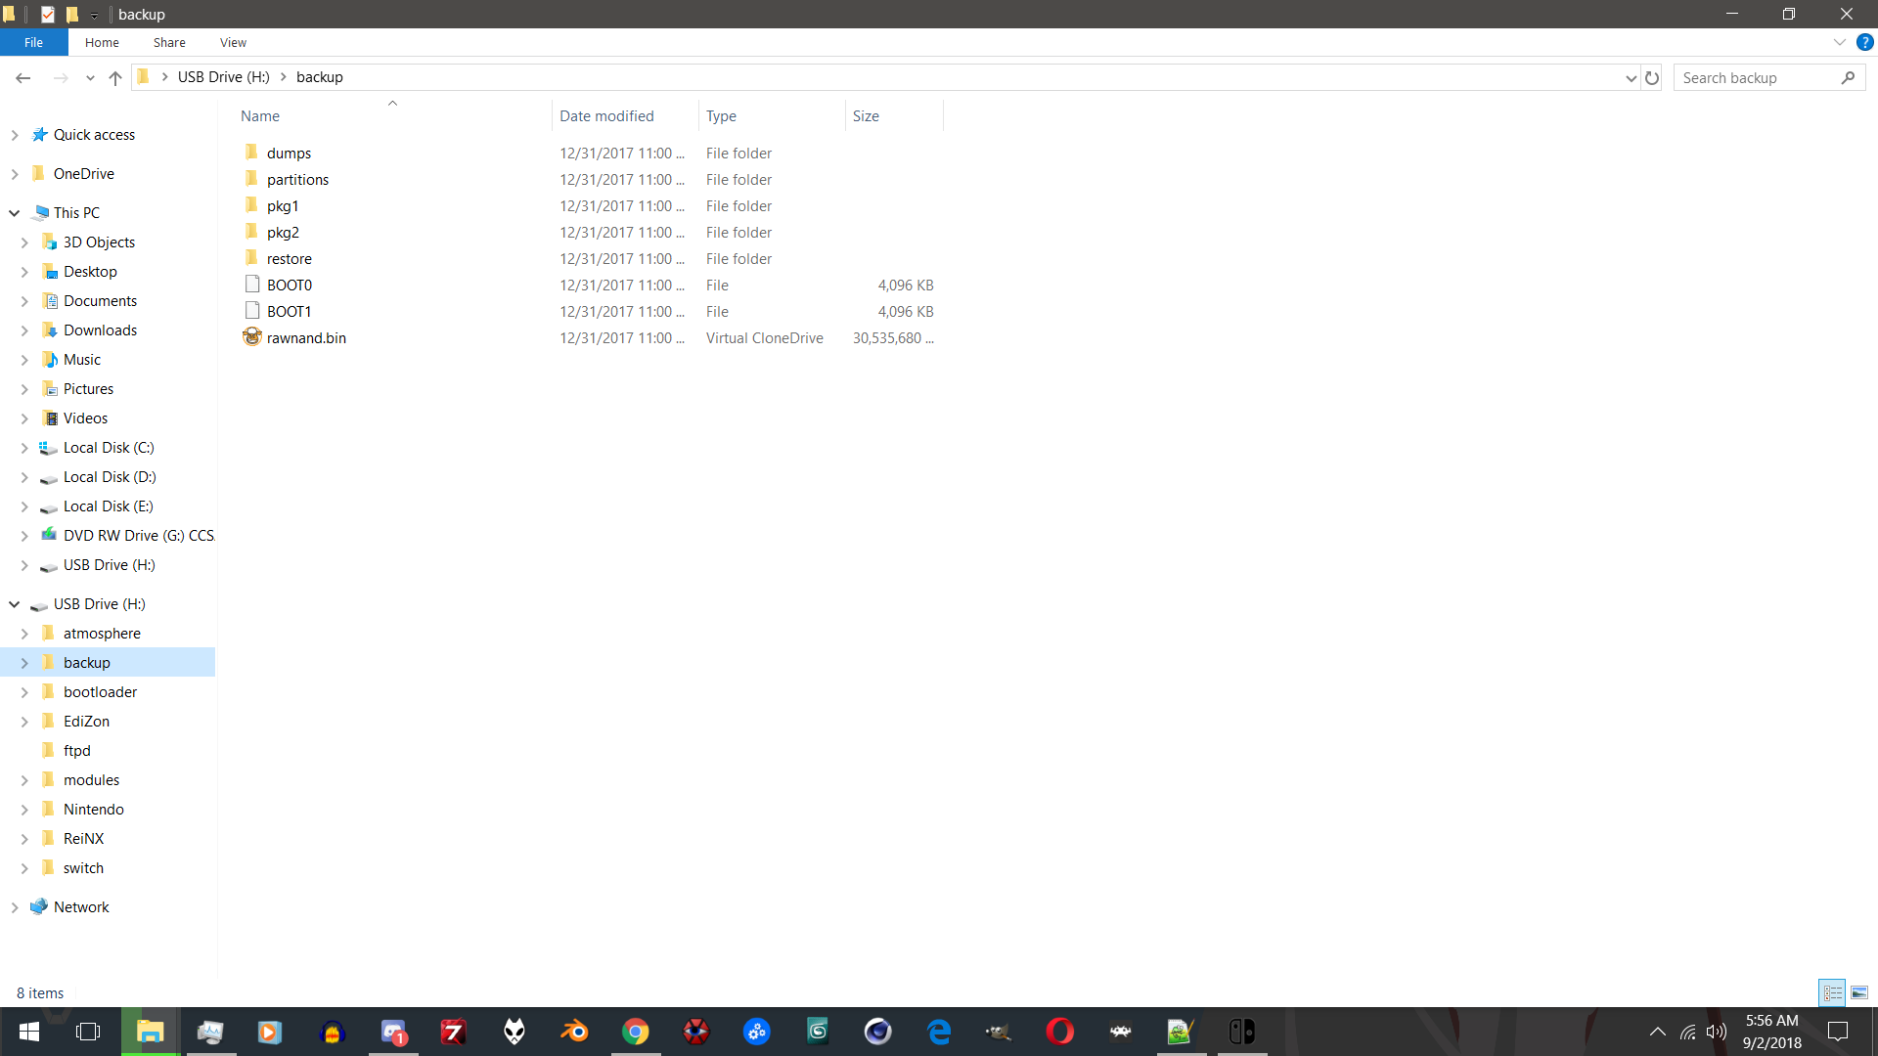Select the bootloader folder in the tree
Screen dimensions: 1878x1056
coord(100,692)
